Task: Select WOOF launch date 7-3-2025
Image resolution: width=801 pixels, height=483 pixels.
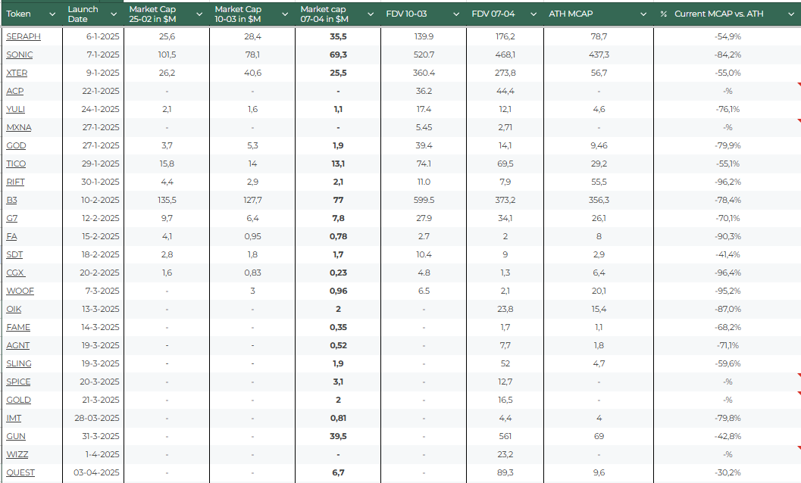Action: (93, 291)
